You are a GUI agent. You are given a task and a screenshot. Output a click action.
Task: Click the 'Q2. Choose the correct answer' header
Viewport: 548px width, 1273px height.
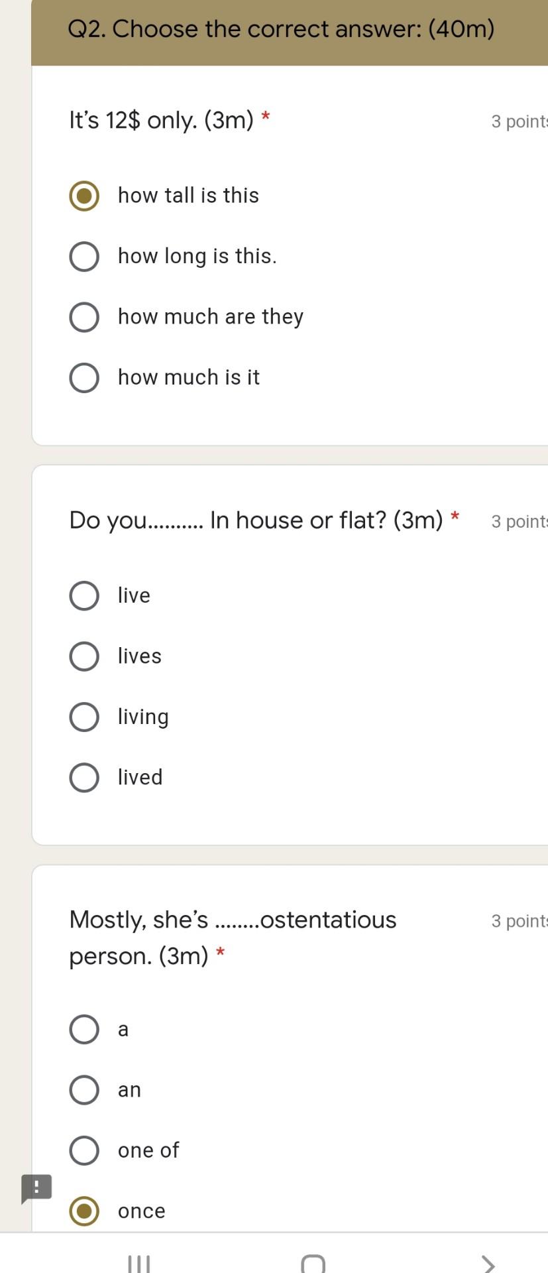click(281, 29)
